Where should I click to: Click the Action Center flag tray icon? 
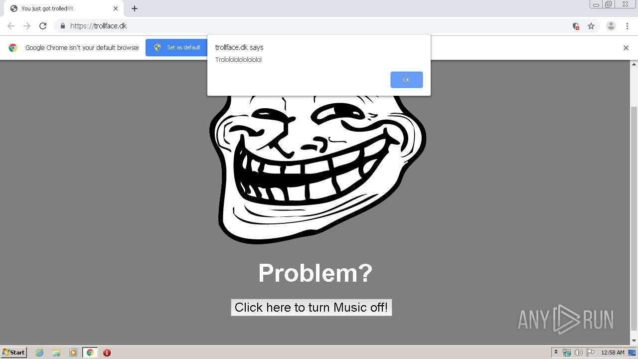point(591,353)
